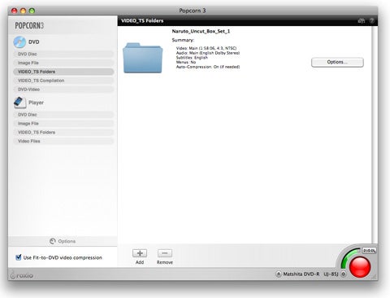Open the Options... button for the folder

click(337, 62)
